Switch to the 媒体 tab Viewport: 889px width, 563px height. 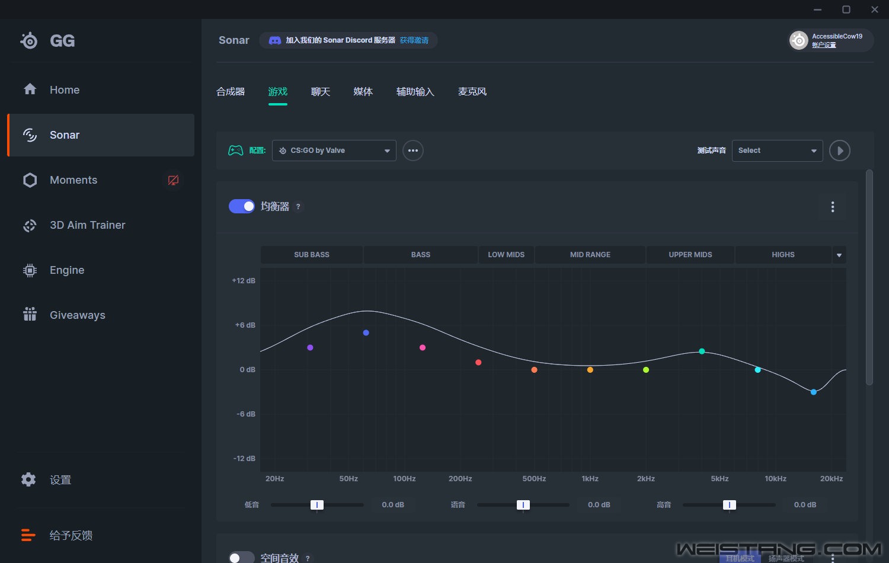tap(363, 92)
